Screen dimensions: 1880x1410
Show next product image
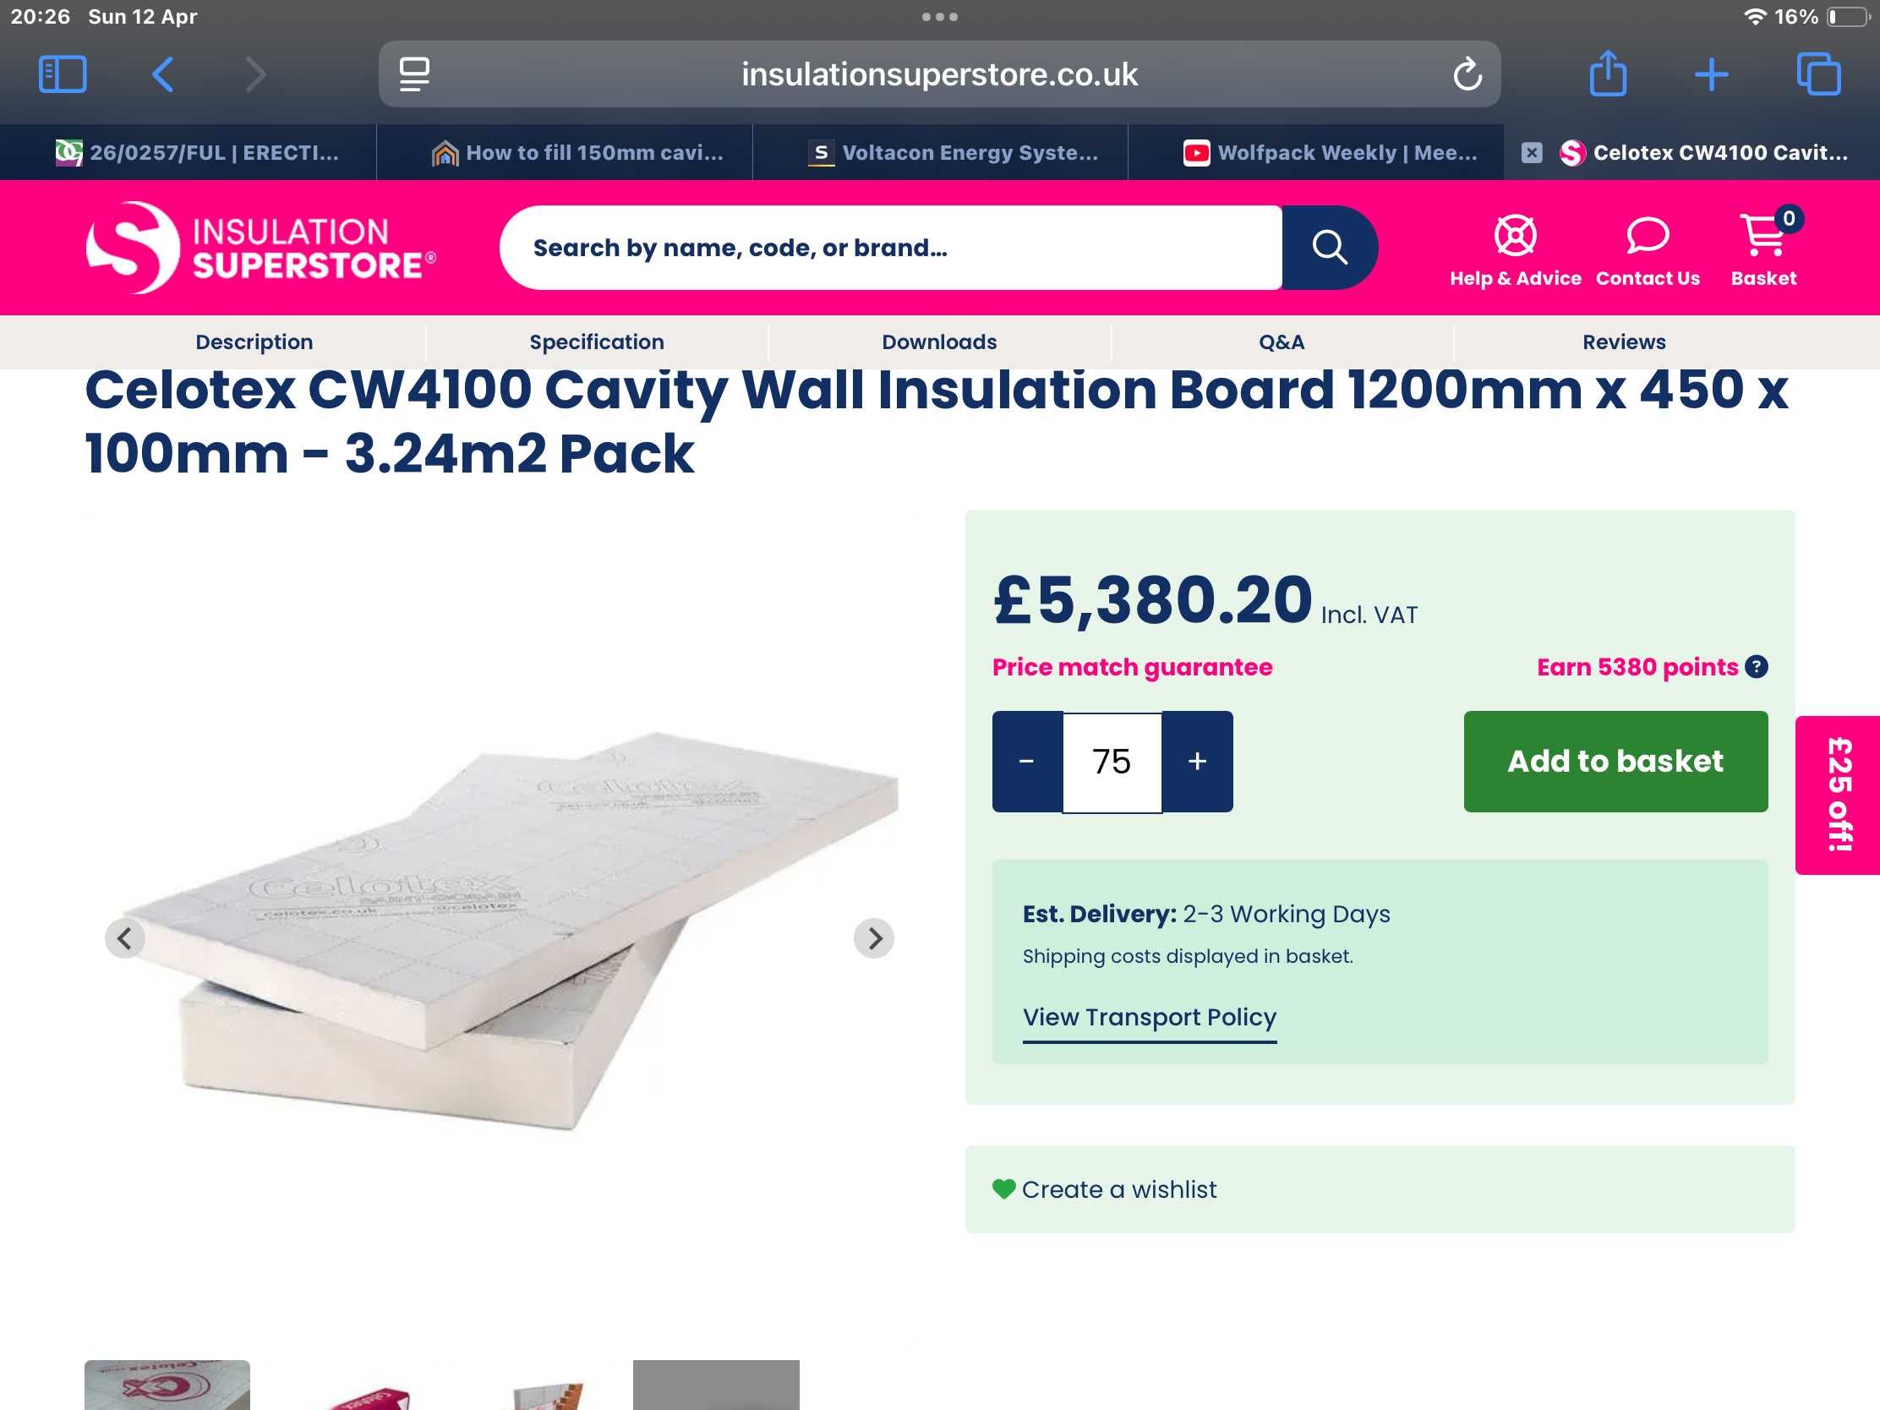874,938
